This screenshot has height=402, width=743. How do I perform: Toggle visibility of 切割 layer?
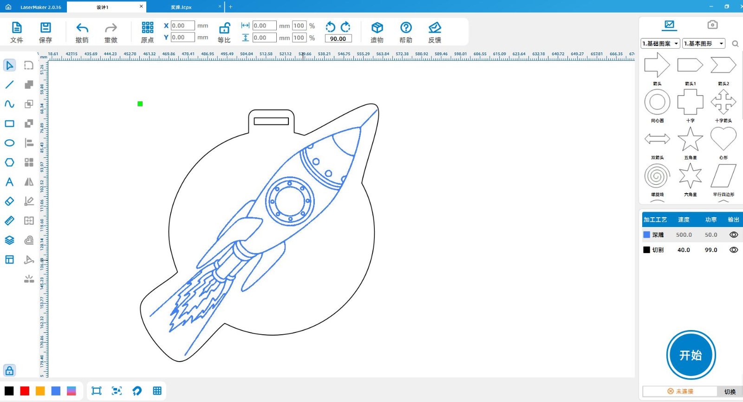pyautogui.click(x=734, y=250)
